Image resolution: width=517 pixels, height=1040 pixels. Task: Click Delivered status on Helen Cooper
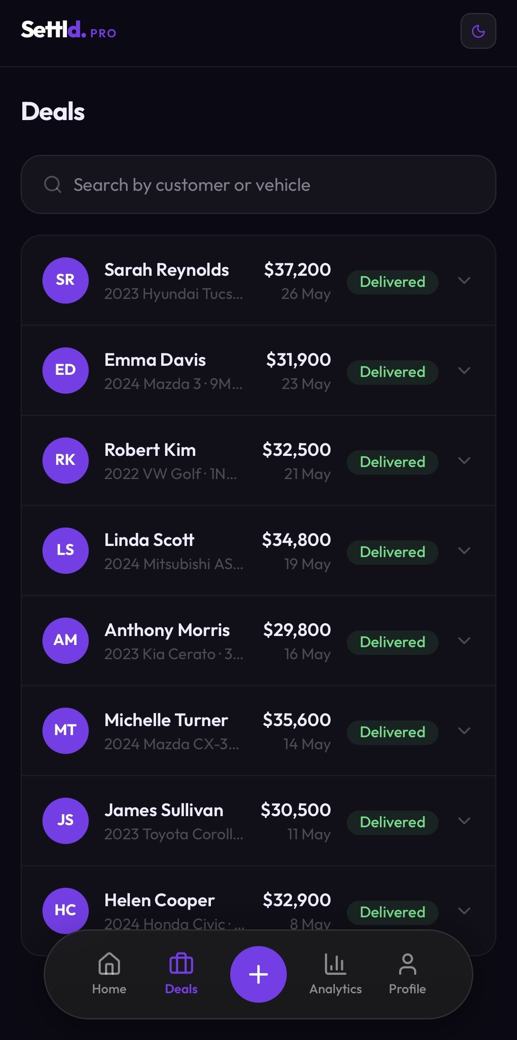point(392,912)
